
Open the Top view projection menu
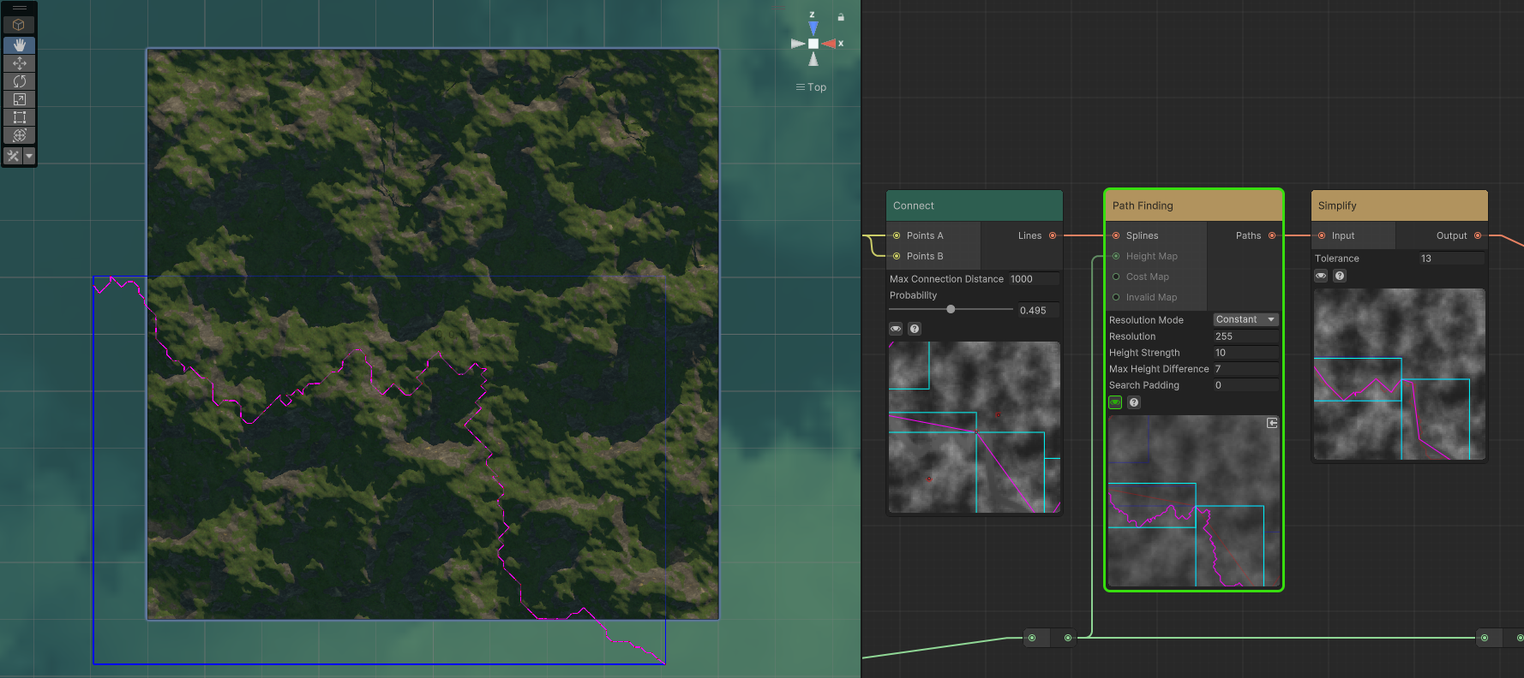tap(811, 87)
